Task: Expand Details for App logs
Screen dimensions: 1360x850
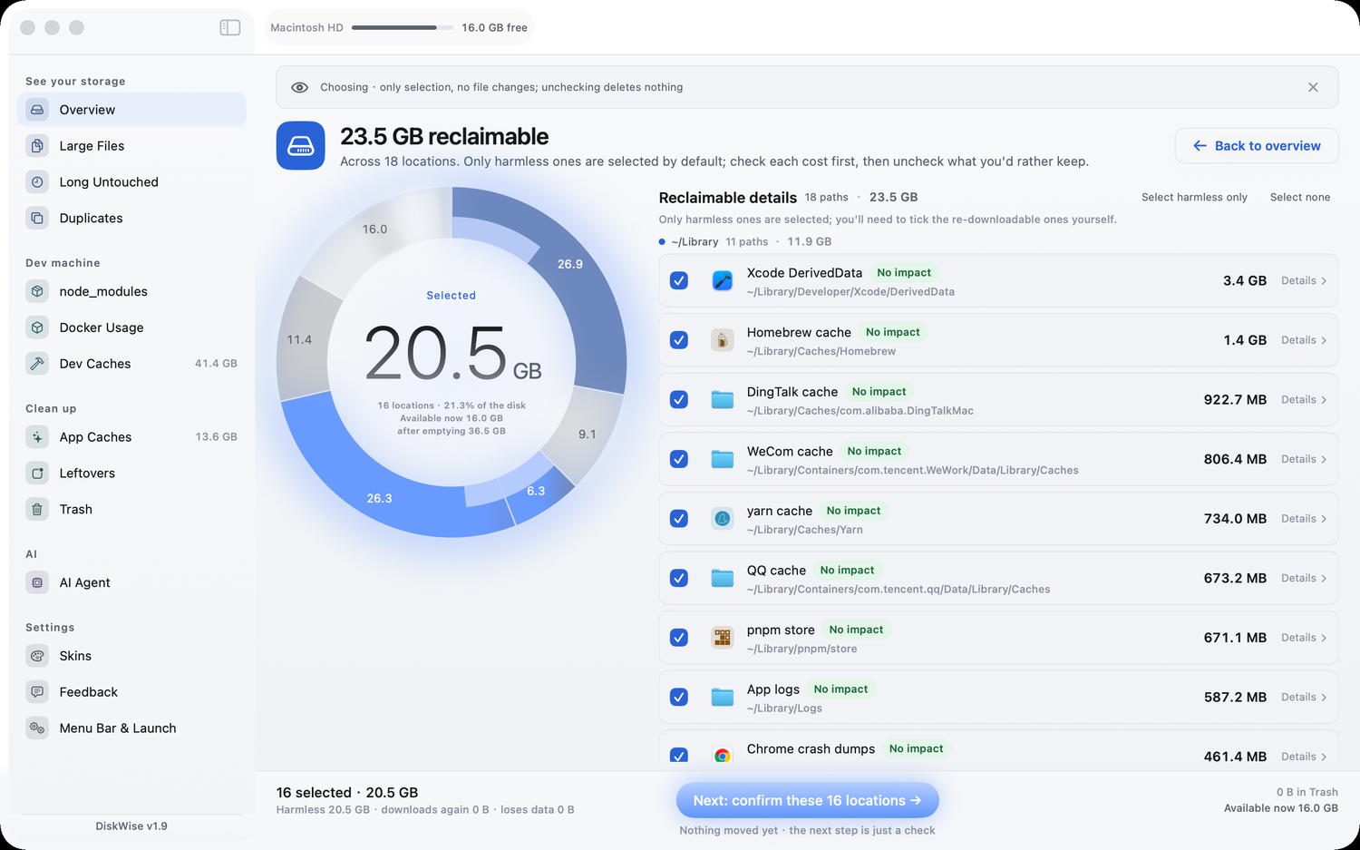Action: (x=1304, y=697)
